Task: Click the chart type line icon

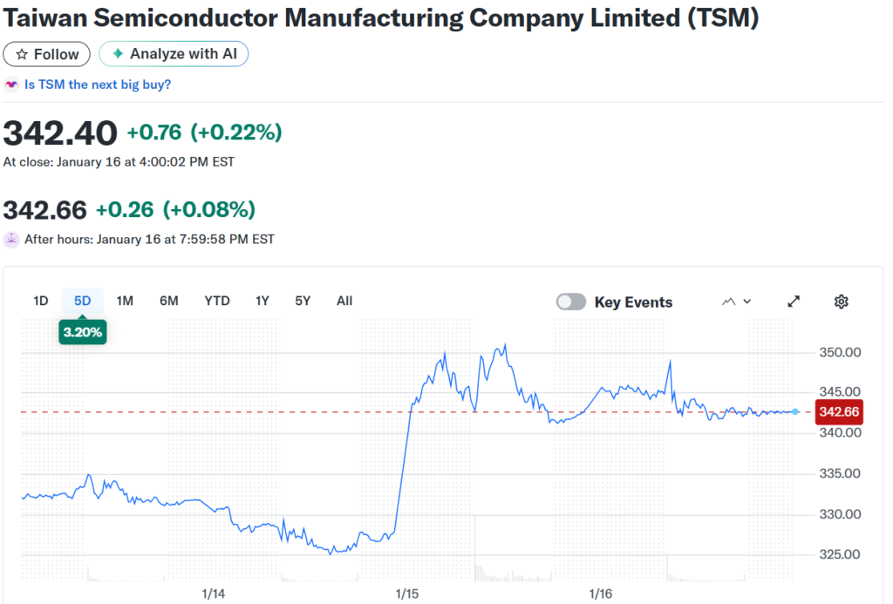Action: [x=729, y=302]
